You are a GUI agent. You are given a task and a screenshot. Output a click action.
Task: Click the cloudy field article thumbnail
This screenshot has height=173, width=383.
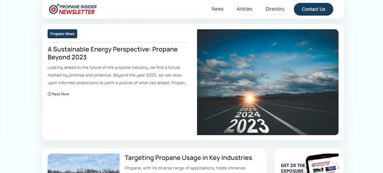point(83,163)
